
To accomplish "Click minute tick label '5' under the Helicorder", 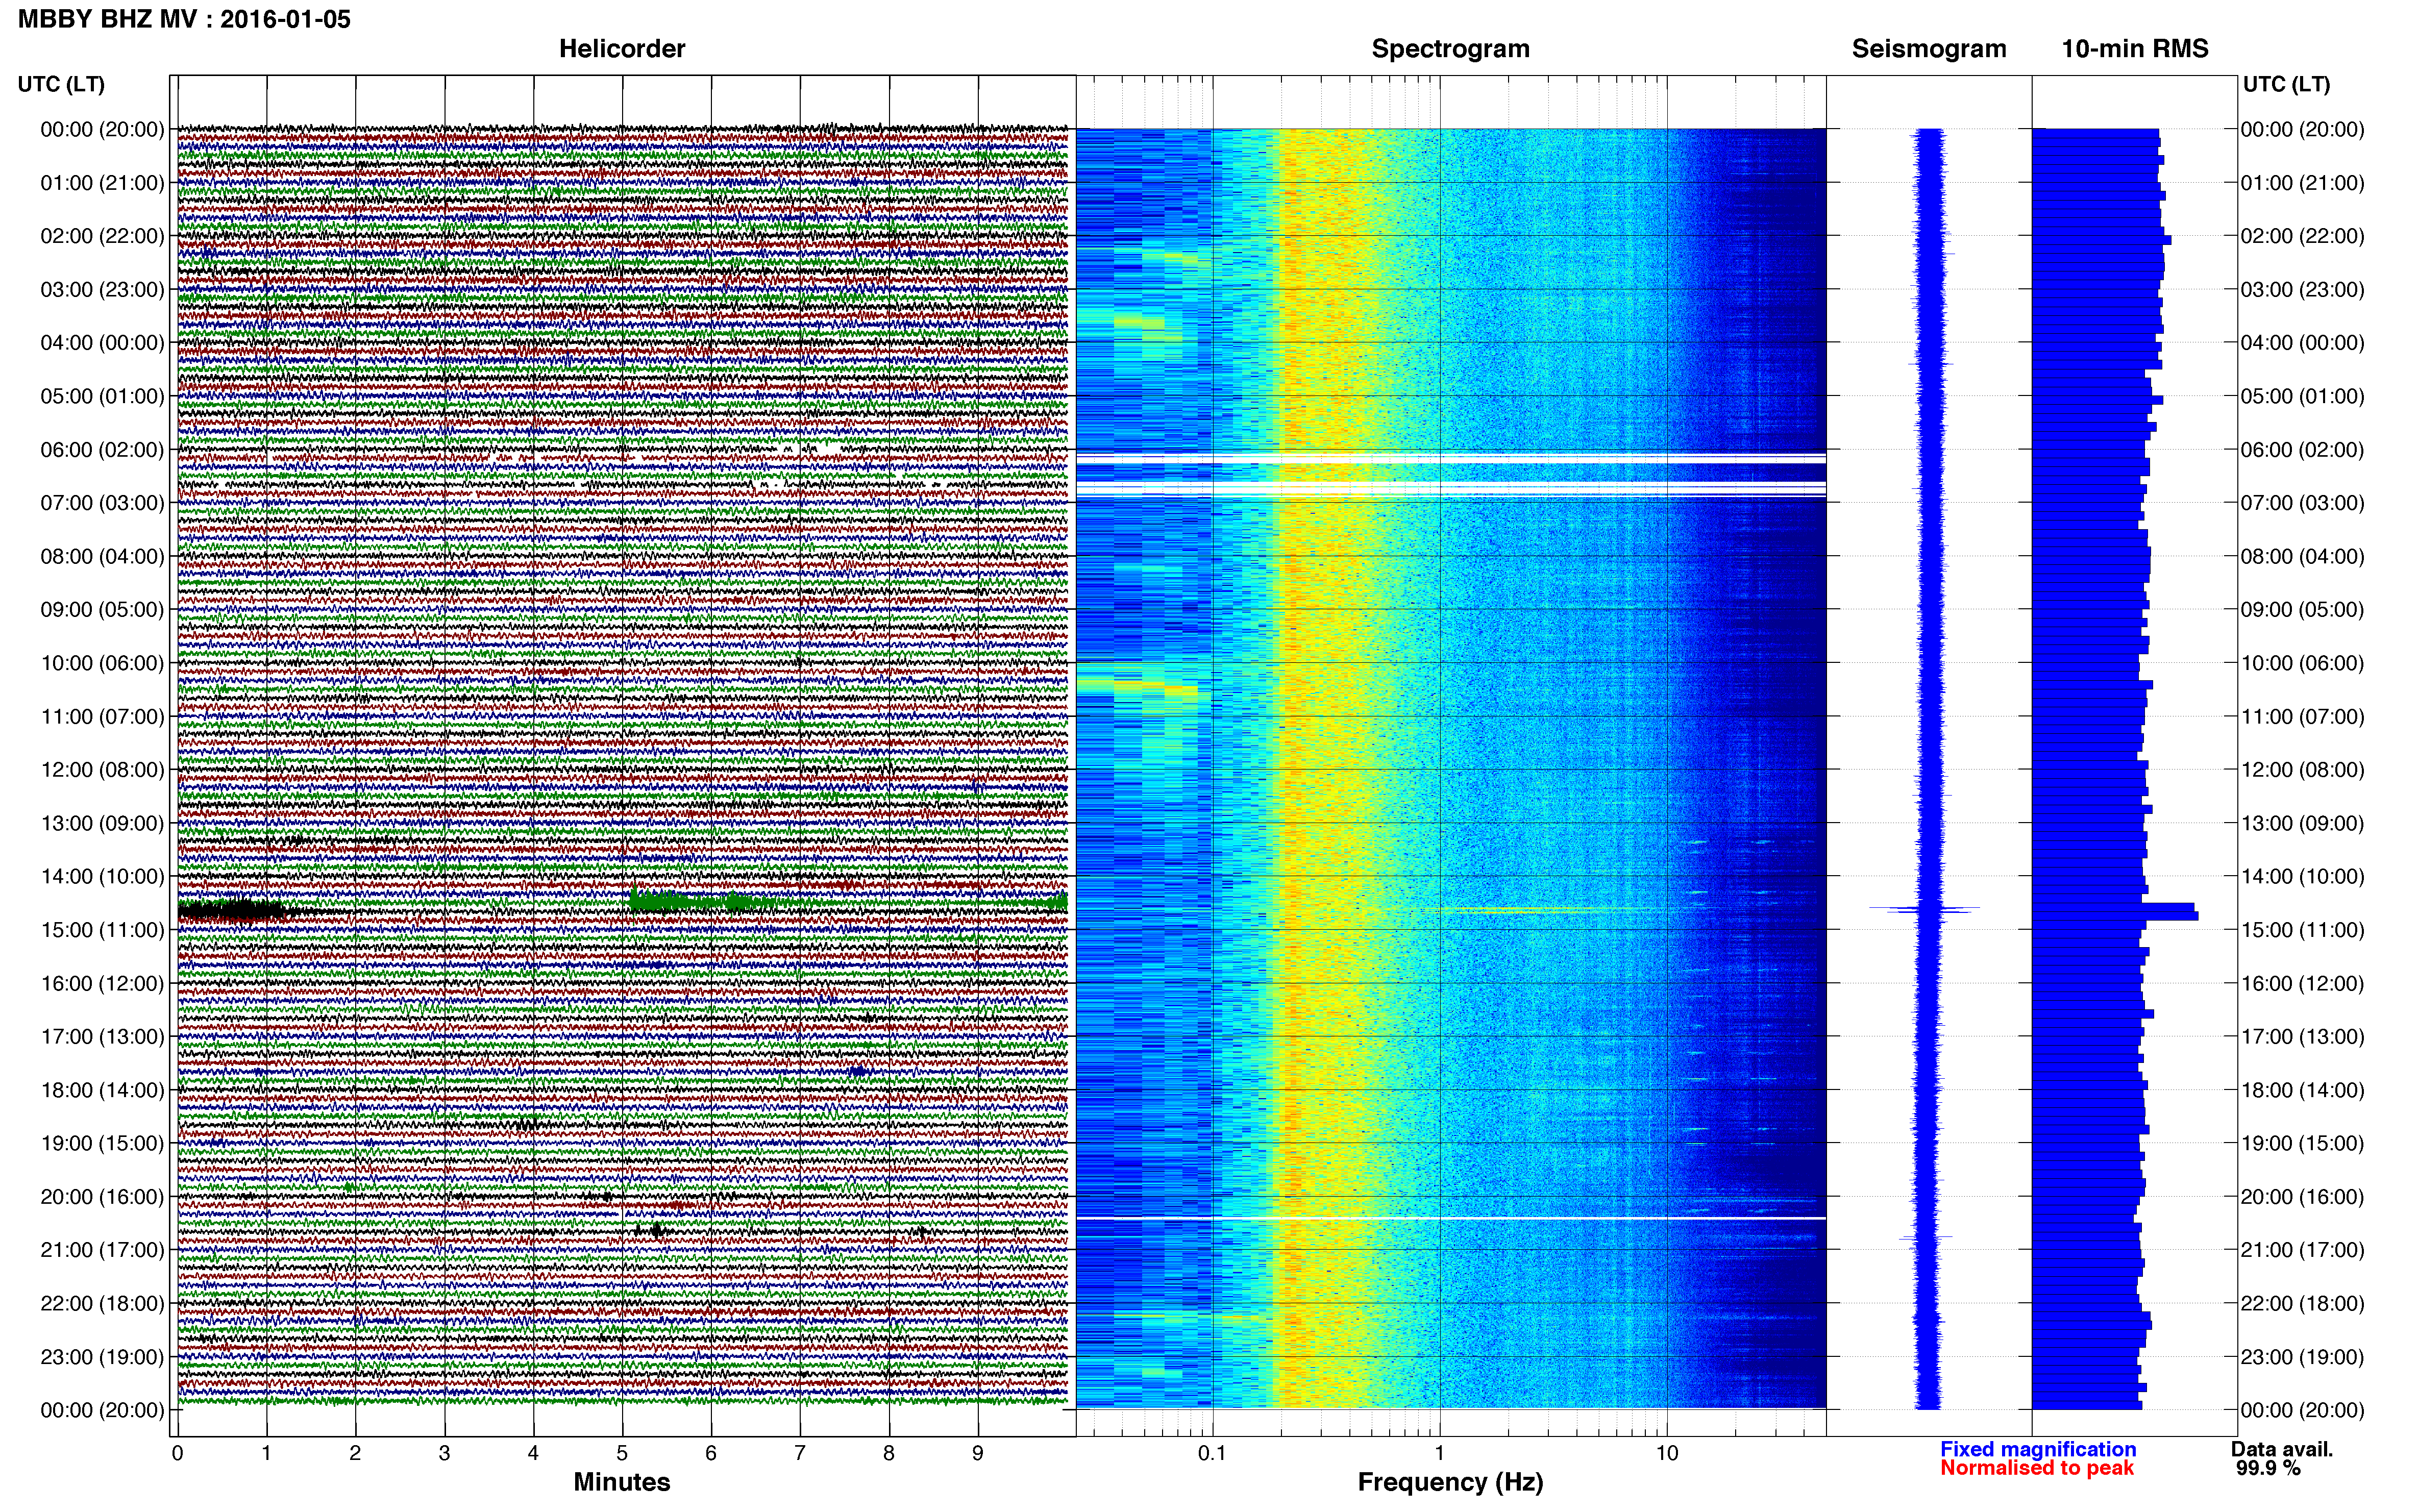I will click(622, 1454).
